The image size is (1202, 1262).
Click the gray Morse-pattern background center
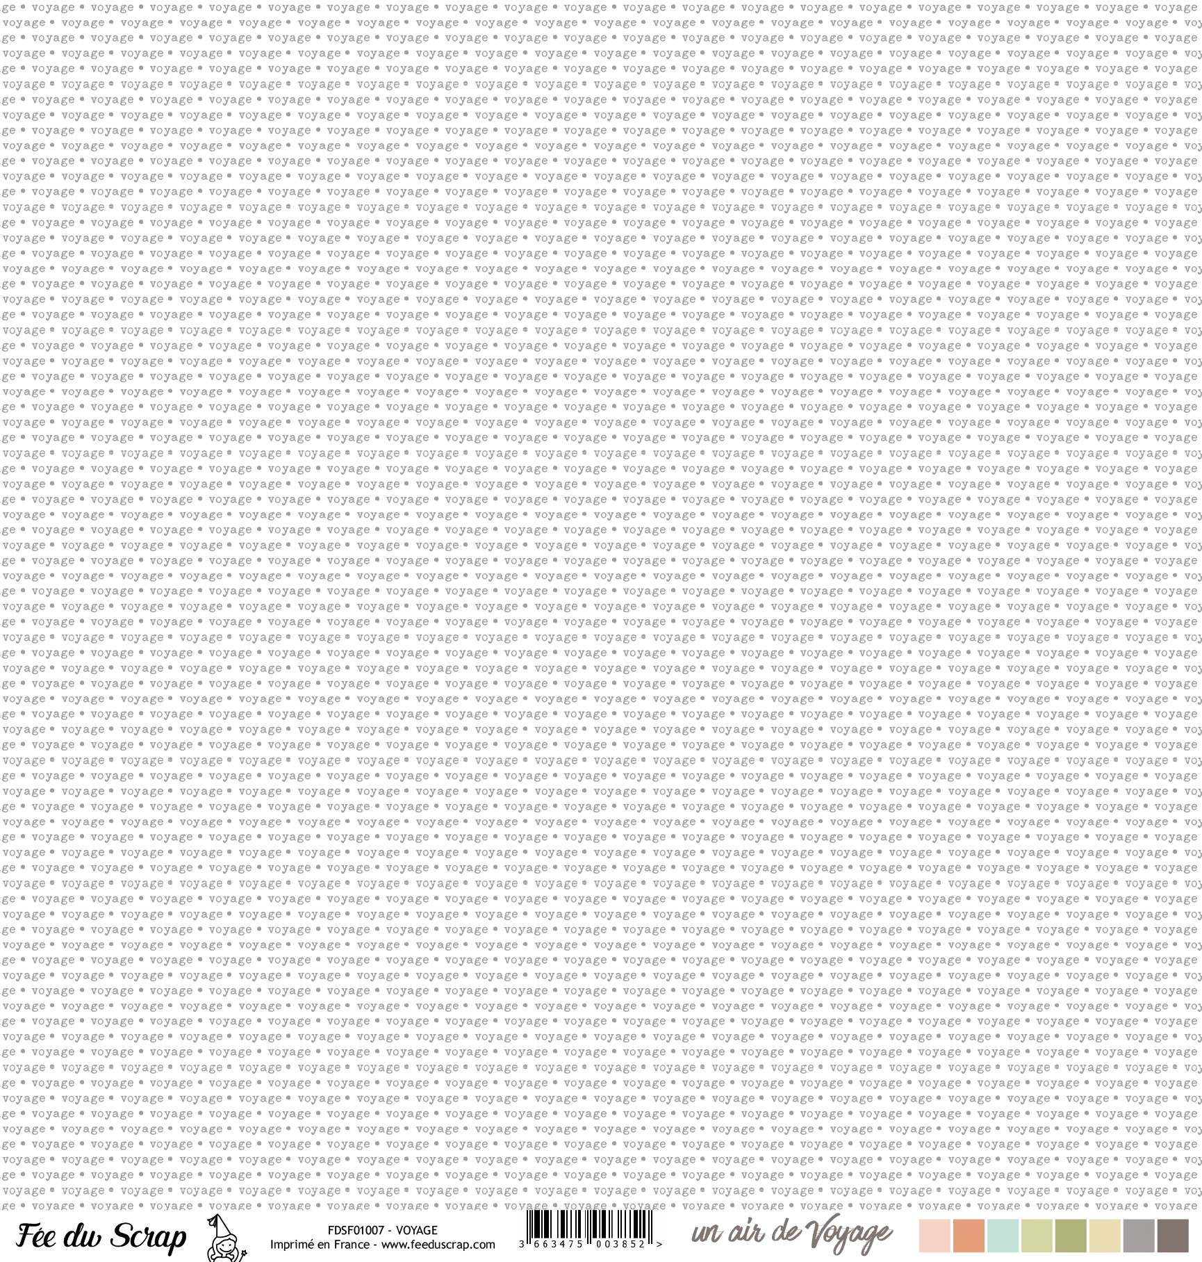pyautogui.click(x=601, y=605)
